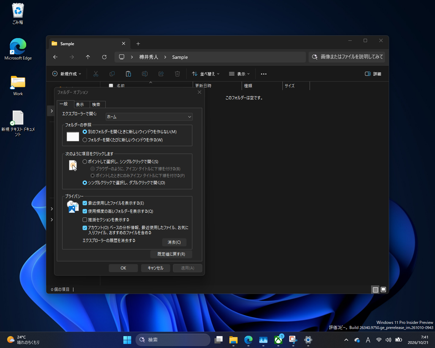Switch to large thumbnails view icon in status bar
435x348 pixels.
point(383,290)
